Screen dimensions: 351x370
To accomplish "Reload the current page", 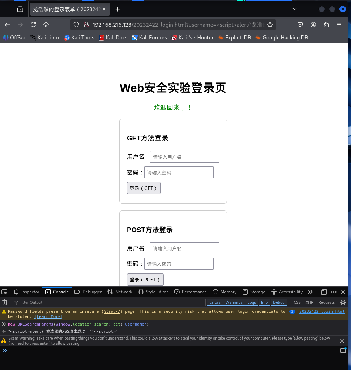I will [x=33, y=25].
